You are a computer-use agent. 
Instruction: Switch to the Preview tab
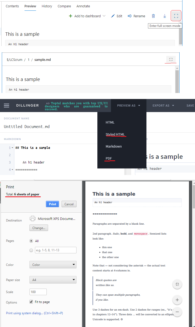[x=30, y=6]
